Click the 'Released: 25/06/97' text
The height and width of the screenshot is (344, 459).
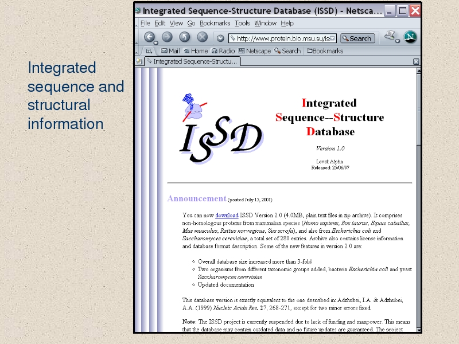click(x=330, y=167)
